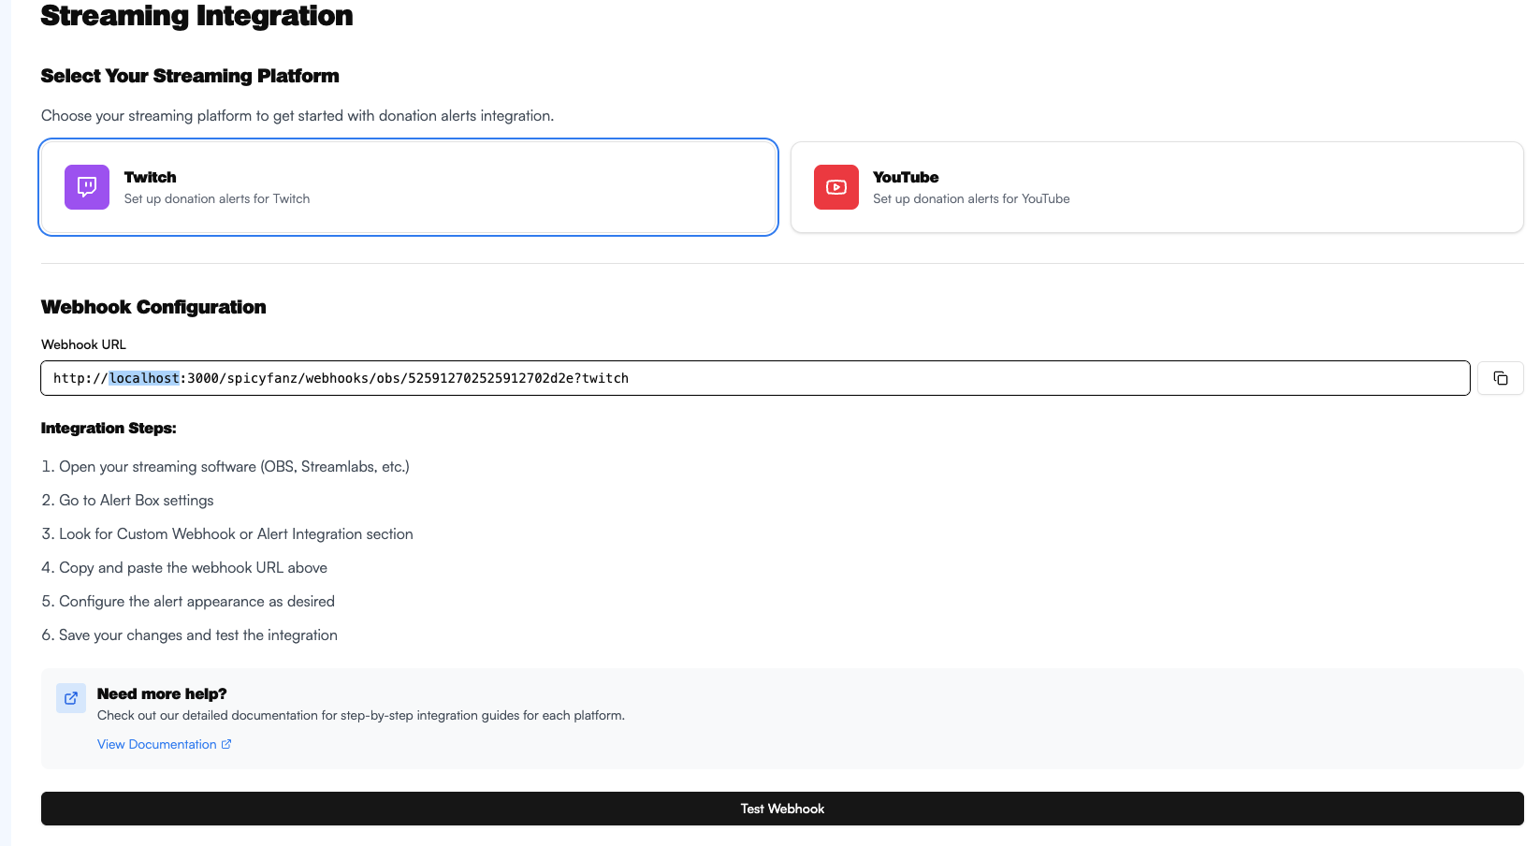
Task: Click step 4 Copy and paste webhook URL
Action: click(184, 567)
